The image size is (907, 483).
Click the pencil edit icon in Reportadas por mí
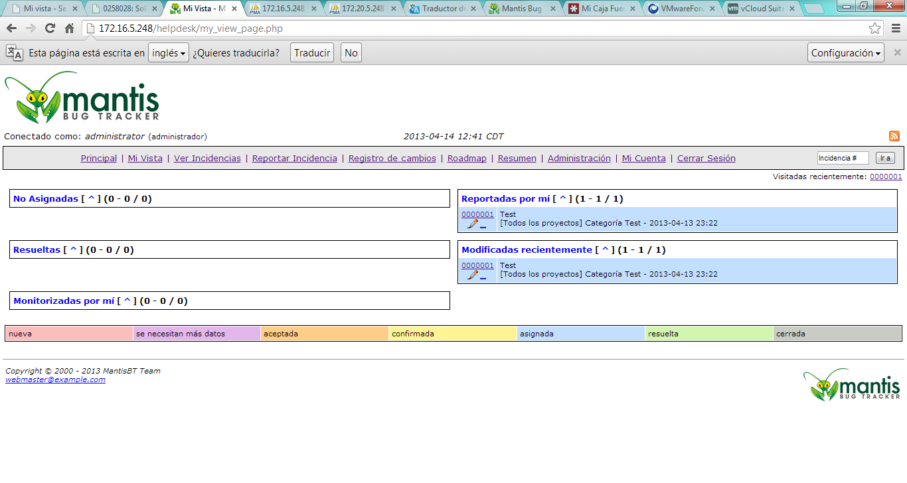(x=473, y=224)
